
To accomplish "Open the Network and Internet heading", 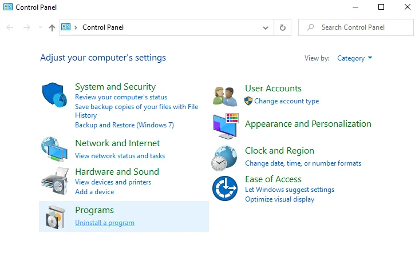I will (x=117, y=143).
